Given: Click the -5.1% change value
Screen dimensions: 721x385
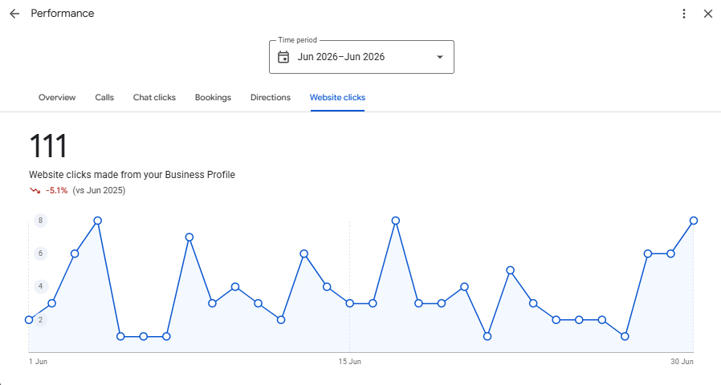Looking at the screenshot, I should pyautogui.click(x=56, y=190).
